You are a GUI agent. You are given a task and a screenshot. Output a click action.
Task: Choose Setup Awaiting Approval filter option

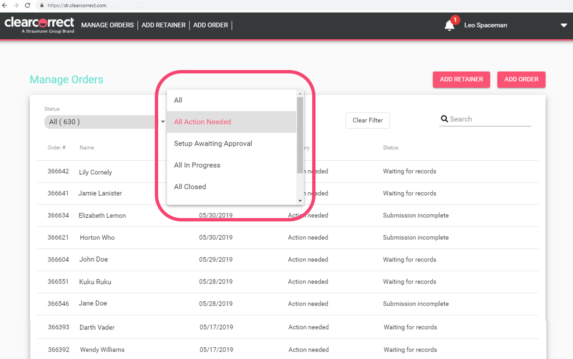pyautogui.click(x=213, y=143)
